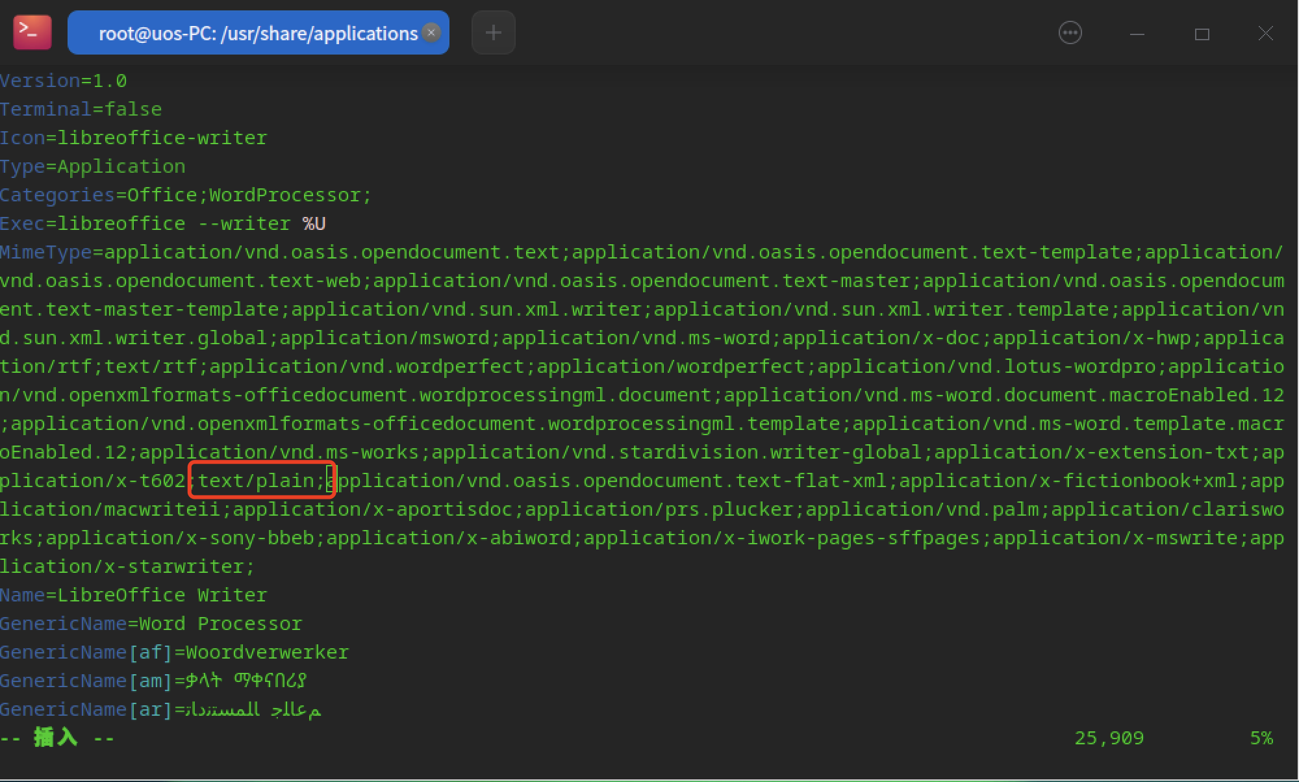Place cursor on text/plain in MimeType
This screenshot has height=782, width=1299.
pos(257,481)
